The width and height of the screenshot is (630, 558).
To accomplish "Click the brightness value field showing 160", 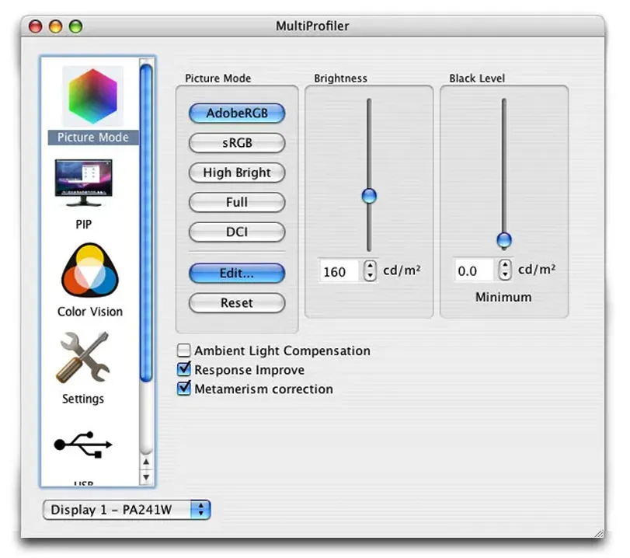I will pyautogui.click(x=339, y=271).
